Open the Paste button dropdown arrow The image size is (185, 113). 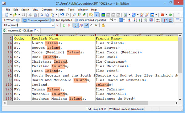pos(56,15)
